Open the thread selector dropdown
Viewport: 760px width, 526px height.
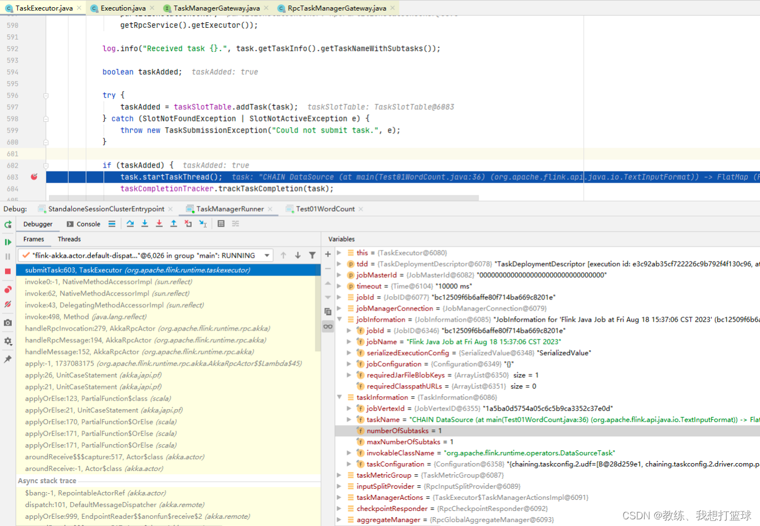tap(267, 255)
